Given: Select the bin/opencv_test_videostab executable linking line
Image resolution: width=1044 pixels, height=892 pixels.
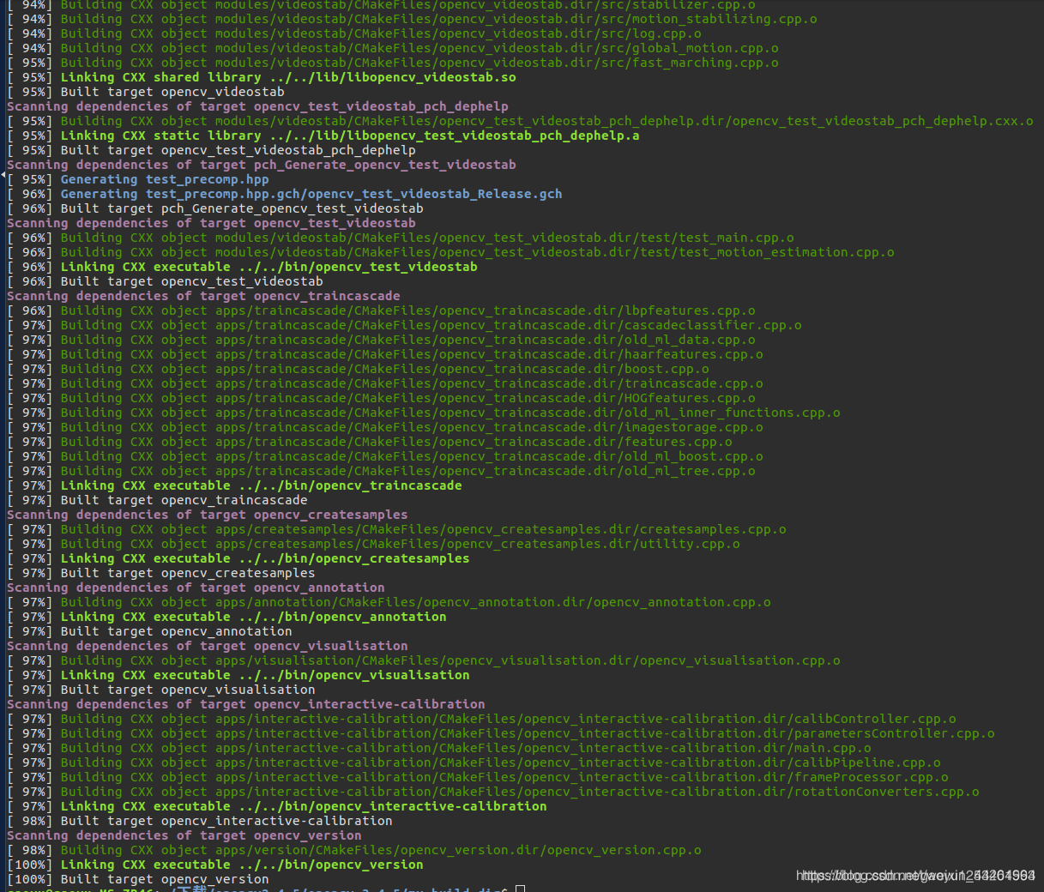Looking at the screenshot, I should (x=242, y=267).
